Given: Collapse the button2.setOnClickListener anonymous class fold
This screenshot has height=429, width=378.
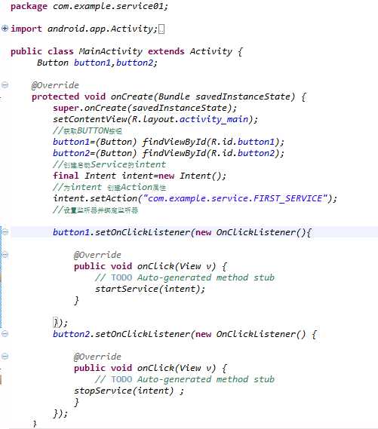Looking at the screenshot, I should coord(5,333).
